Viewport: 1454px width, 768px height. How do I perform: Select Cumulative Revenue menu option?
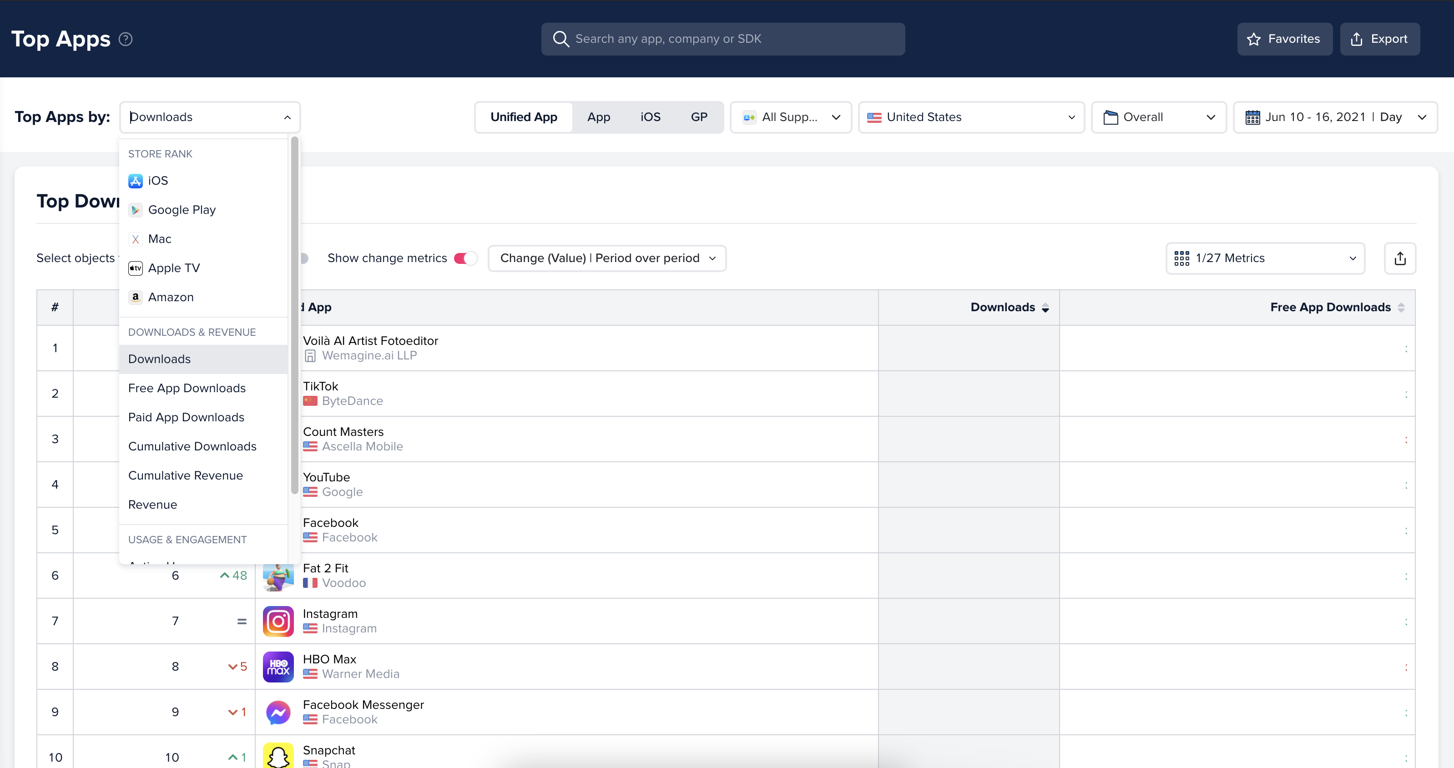(x=185, y=476)
